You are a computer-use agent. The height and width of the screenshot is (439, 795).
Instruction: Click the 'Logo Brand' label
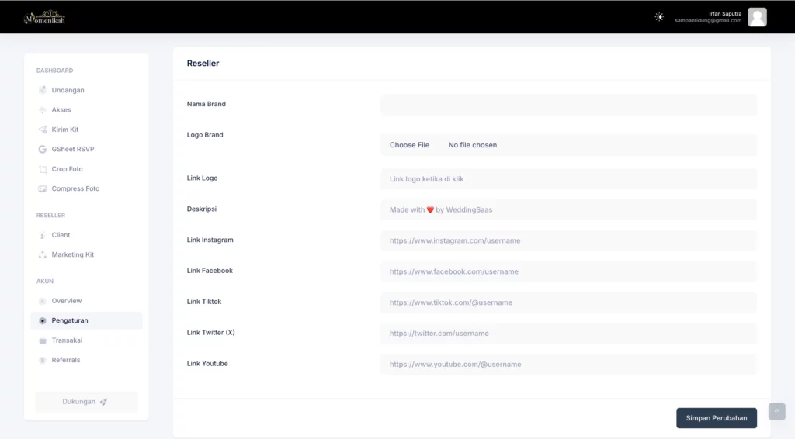(205, 135)
